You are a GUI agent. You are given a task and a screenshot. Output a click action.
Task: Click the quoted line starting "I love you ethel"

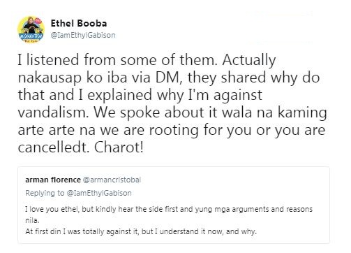point(169,209)
